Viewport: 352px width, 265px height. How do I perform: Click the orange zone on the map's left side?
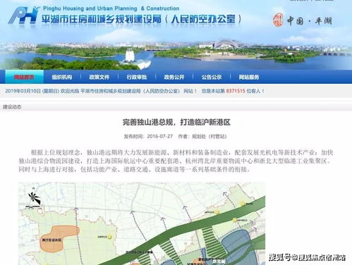59,238
